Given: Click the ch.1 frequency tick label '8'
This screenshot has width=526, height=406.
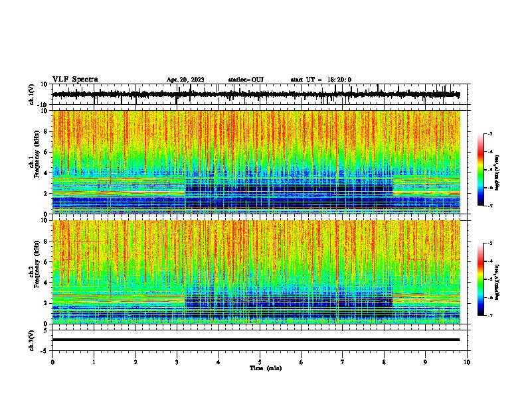Looking at the screenshot, I should coord(46,131).
